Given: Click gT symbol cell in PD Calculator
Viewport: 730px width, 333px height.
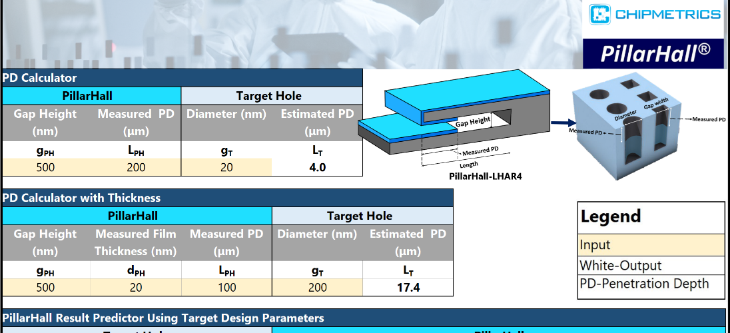Looking at the screenshot, I should (226, 151).
